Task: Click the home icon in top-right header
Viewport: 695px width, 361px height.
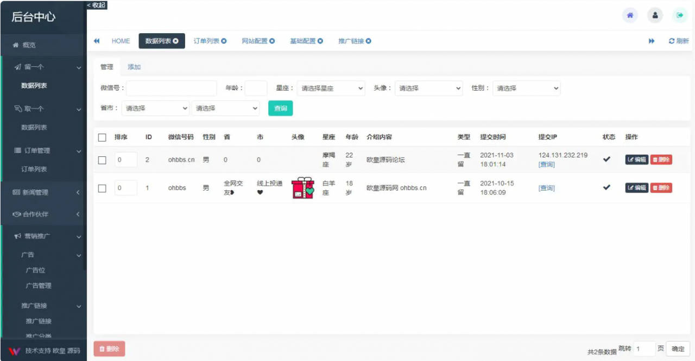Action: pyautogui.click(x=630, y=15)
